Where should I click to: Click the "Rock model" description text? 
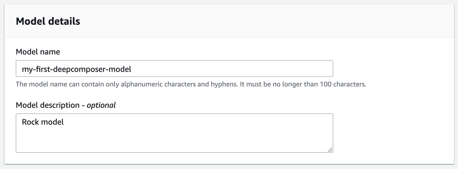43,122
